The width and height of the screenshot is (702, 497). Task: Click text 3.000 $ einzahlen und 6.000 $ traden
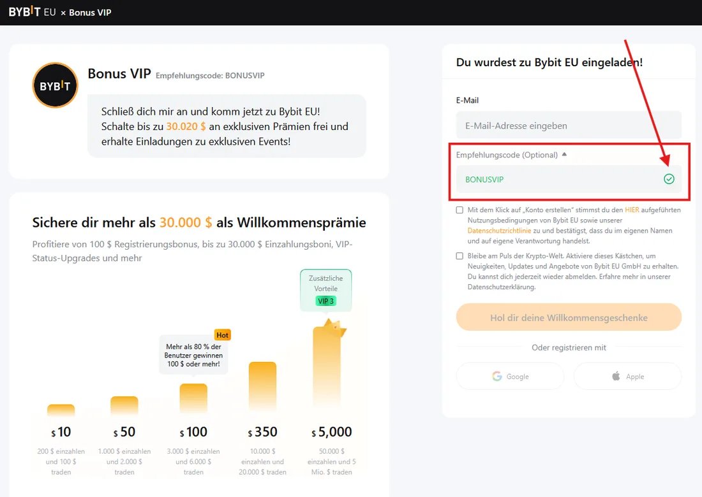[193, 462]
